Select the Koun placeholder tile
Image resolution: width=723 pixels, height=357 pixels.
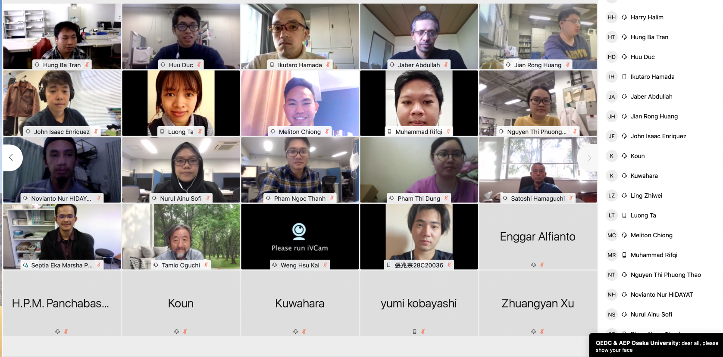[181, 303]
